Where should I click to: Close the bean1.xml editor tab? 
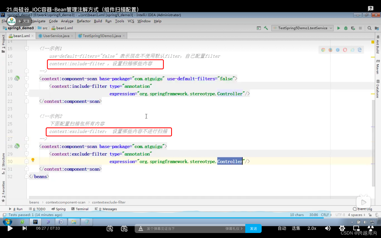coord(33,36)
